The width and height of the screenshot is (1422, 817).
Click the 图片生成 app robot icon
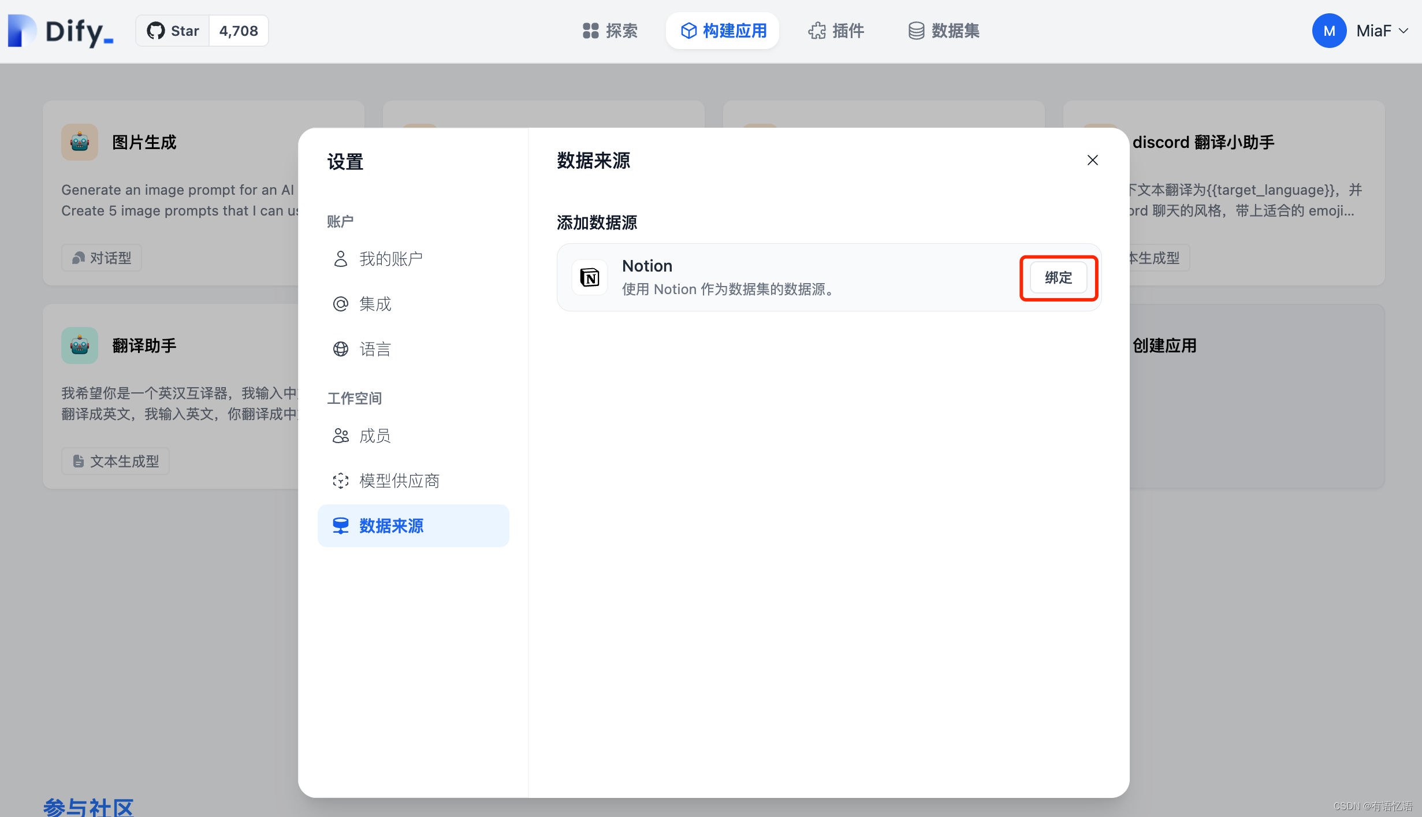click(x=80, y=142)
